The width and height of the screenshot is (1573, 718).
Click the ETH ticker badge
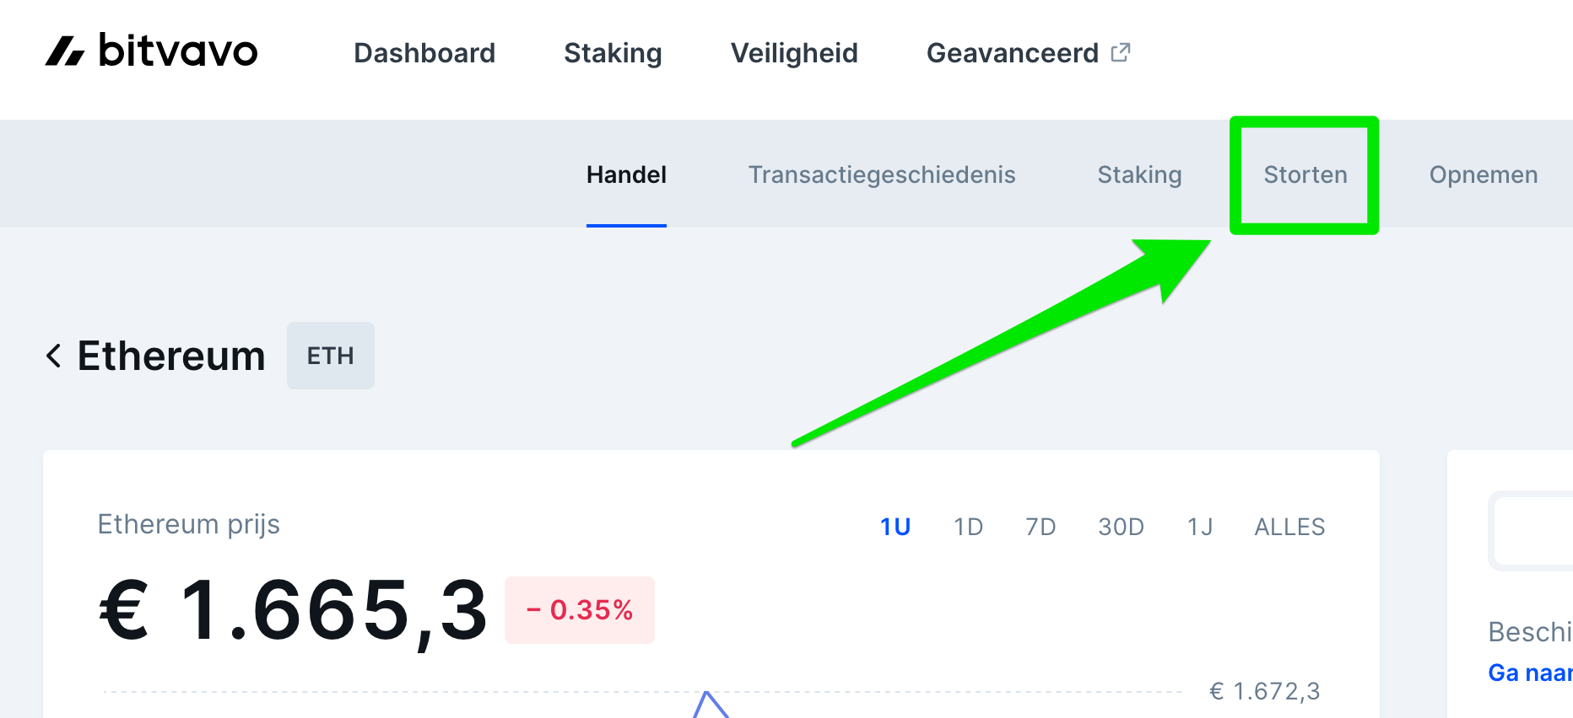tap(330, 356)
